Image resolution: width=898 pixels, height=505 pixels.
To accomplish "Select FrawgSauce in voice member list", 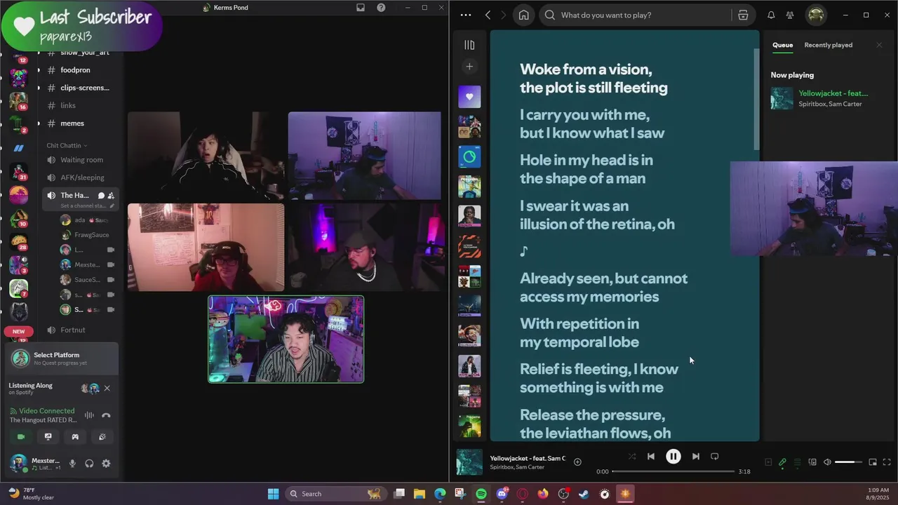I will [91, 235].
